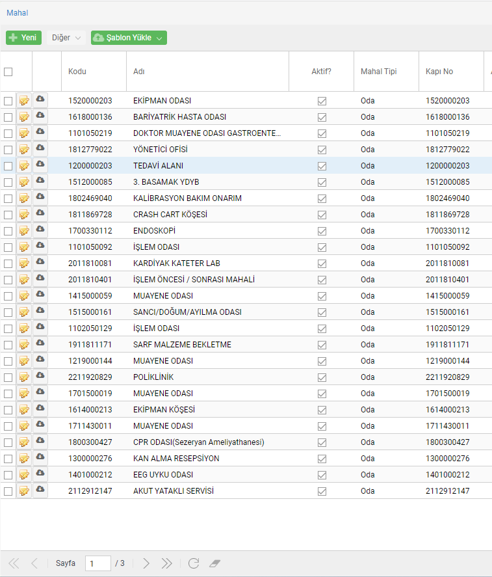
Task: Sort by Mahal Tipi column header
Action: tap(386, 72)
